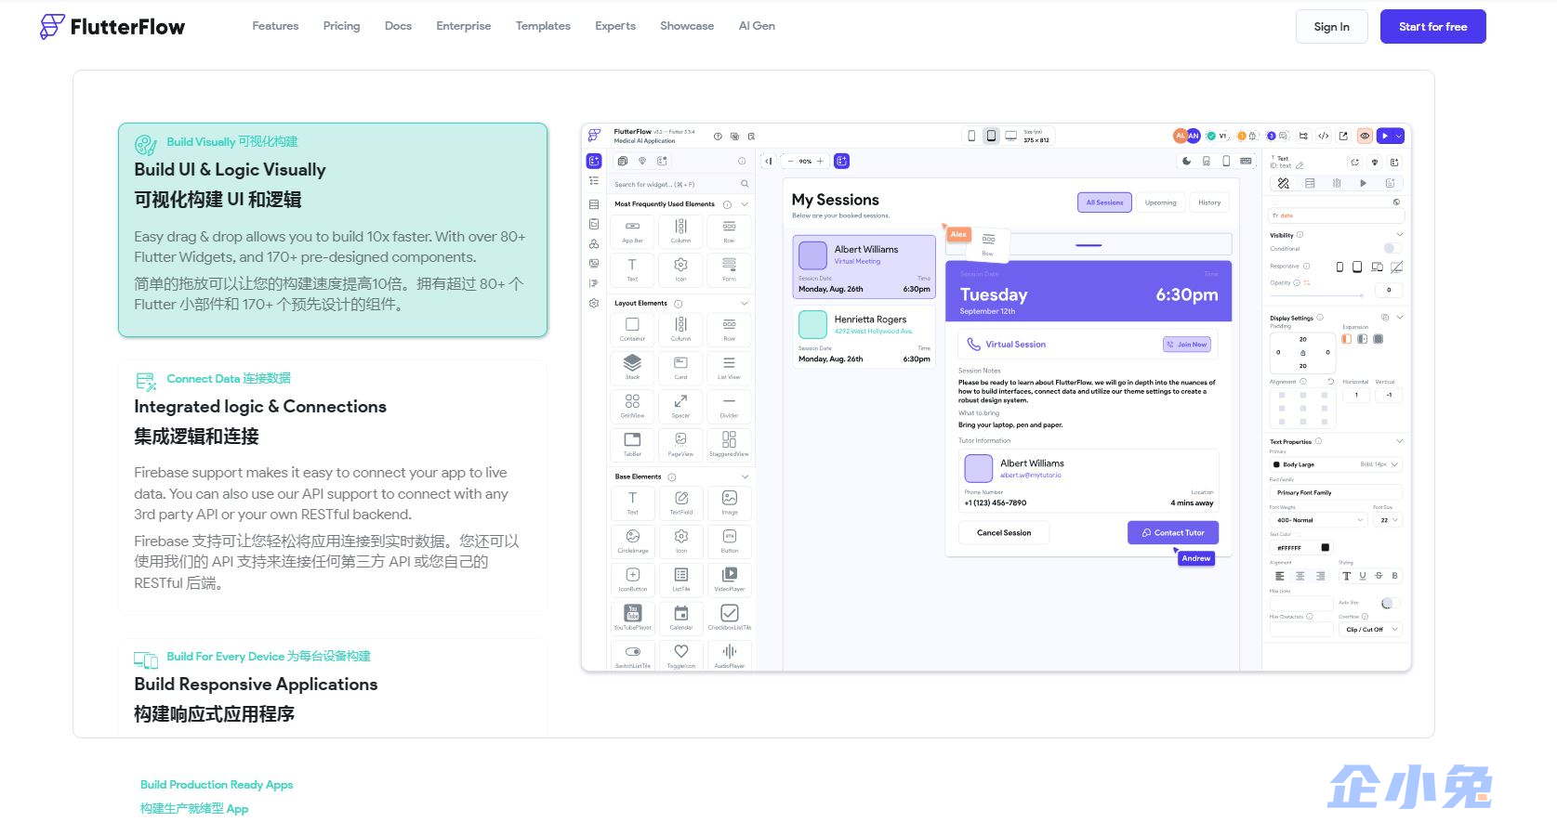Image resolution: width=1557 pixels, height=835 pixels.
Task: Open the Media Assets sidebar icon
Action: point(594,264)
